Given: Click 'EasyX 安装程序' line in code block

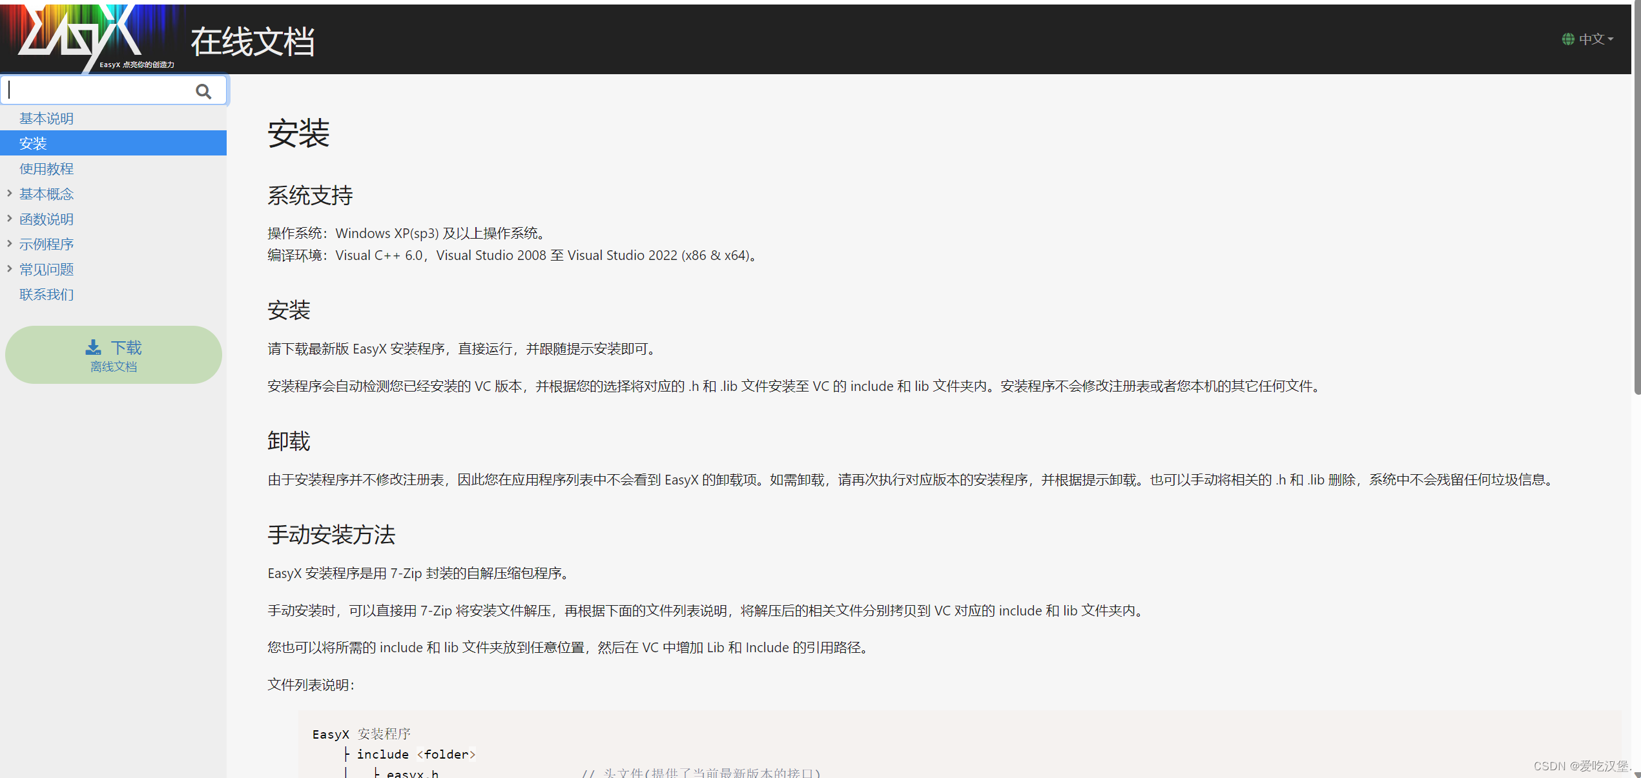Looking at the screenshot, I should 362,733.
